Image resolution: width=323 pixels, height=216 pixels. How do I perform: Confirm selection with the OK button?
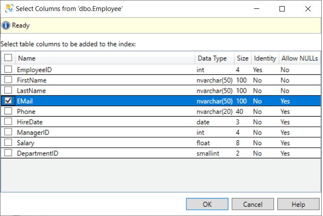[x=207, y=204]
